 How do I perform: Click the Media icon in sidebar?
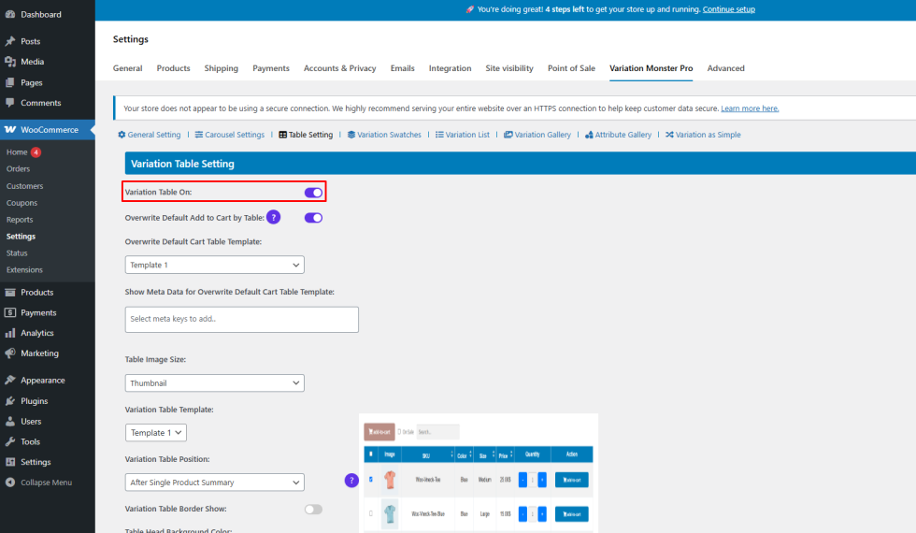[x=10, y=62]
